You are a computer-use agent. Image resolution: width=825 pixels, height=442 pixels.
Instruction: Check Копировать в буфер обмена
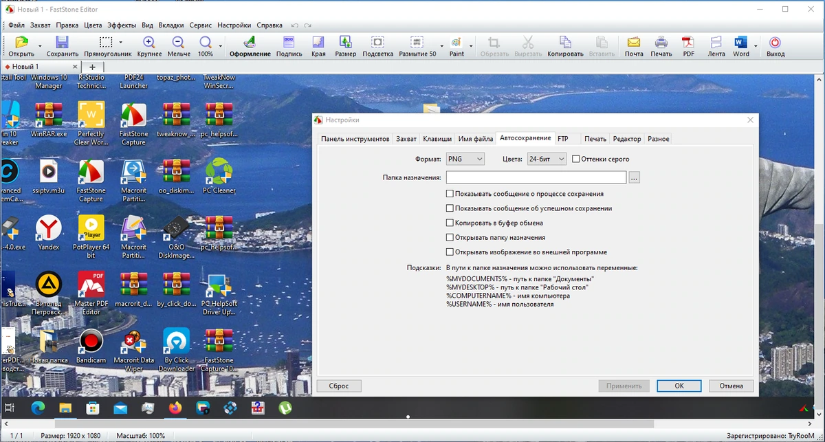(450, 223)
